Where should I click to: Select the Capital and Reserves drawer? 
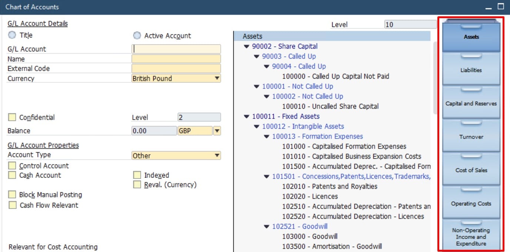tap(471, 103)
